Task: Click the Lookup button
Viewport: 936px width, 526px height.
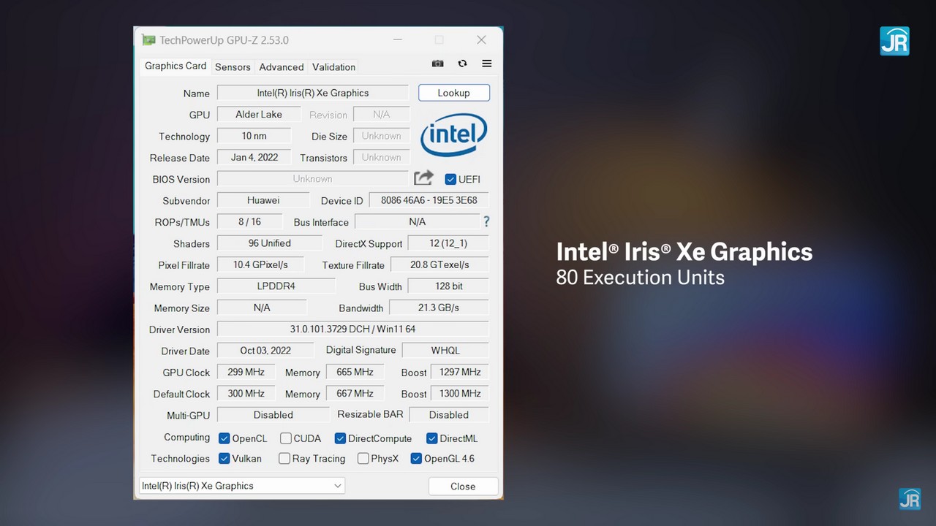Action: point(453,93)
